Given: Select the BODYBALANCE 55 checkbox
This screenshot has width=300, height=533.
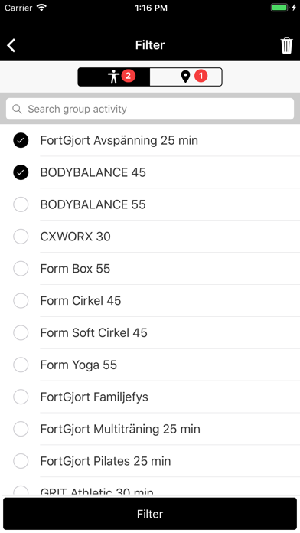Looking at the screenshot, I should click(x=21, y=204).
